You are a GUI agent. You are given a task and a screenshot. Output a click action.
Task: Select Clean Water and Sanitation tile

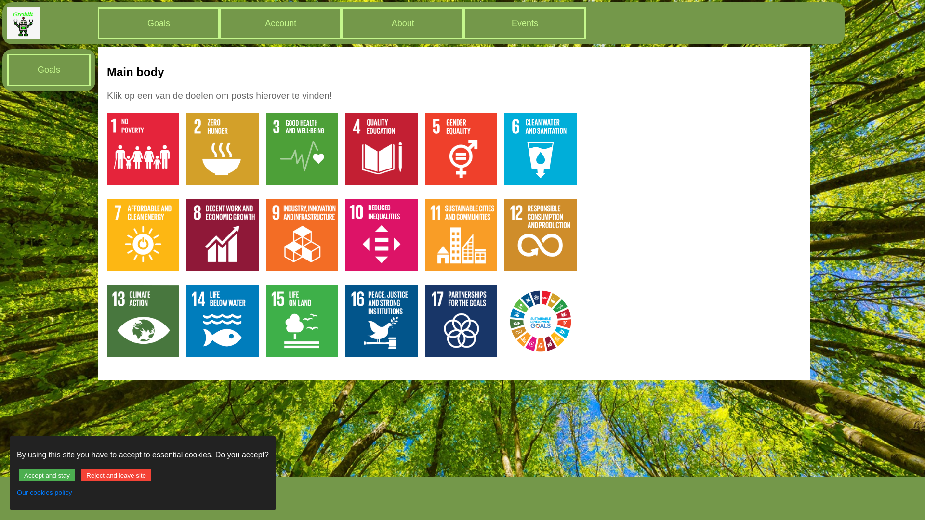[541, 149]
